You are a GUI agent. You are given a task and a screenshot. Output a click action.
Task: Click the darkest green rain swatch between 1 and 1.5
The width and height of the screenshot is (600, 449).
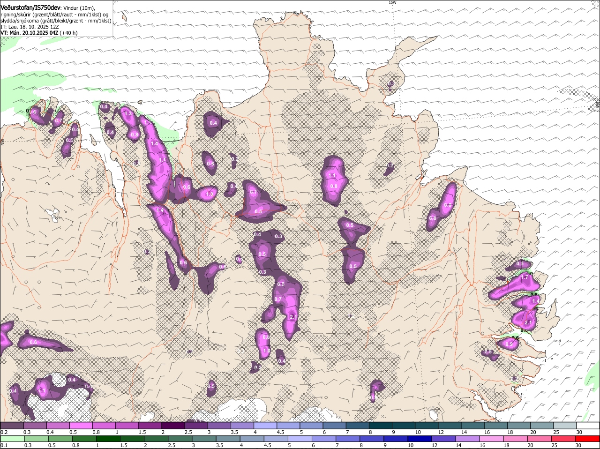pyautogui.click(x=108, y=439)
